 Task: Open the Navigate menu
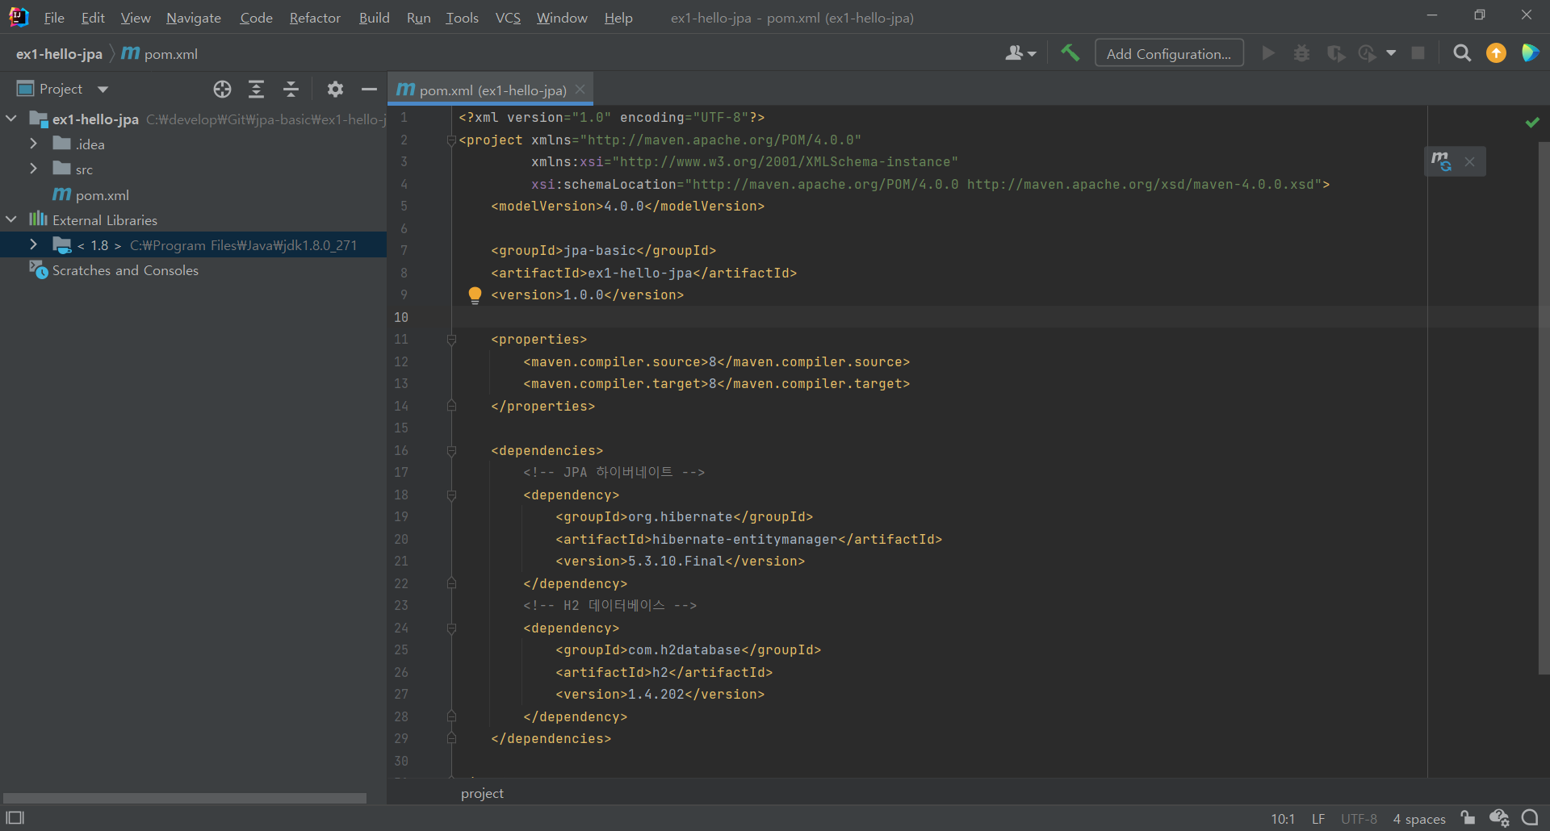pos(194,18)
